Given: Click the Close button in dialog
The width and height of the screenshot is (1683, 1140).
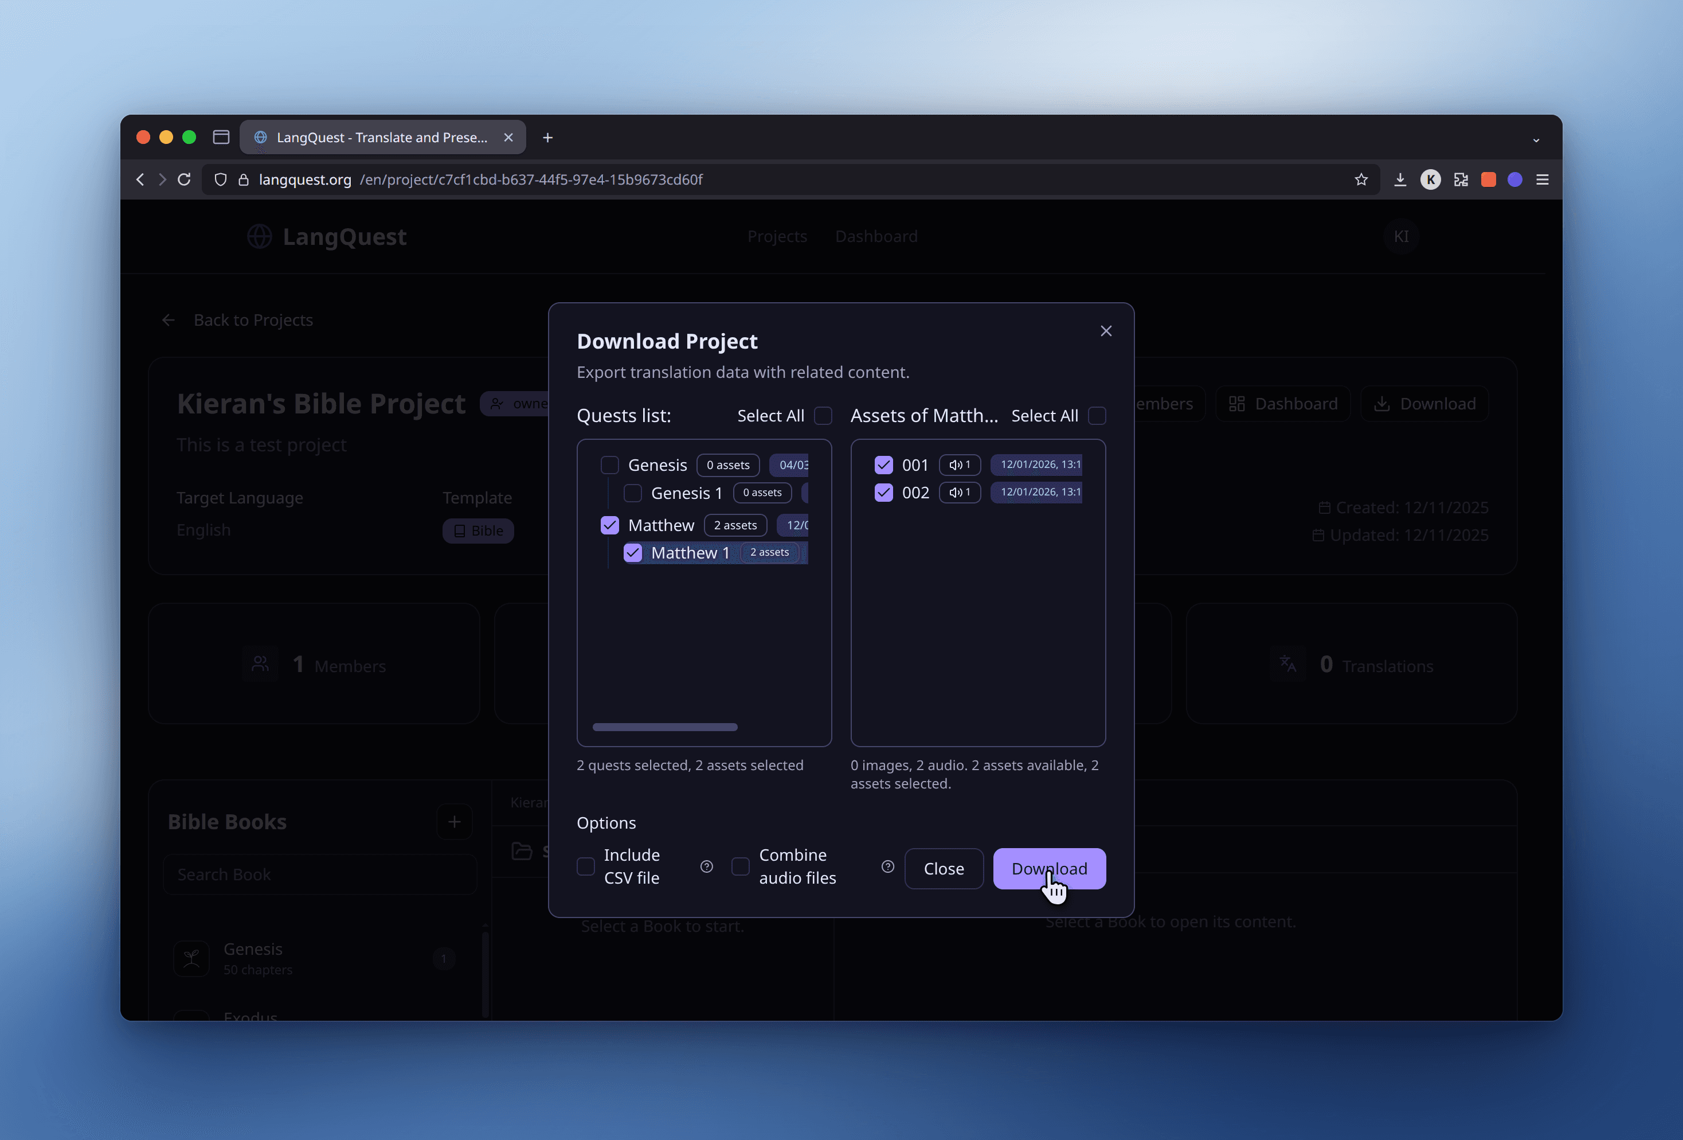Looking at the screenshot, I should click(x=944, y=868).
